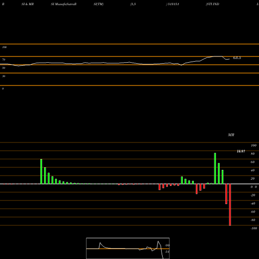Click the '(5,5' parameter text in header
The height and width of the screenshot is (259, 259).
(x=133, y=4)
